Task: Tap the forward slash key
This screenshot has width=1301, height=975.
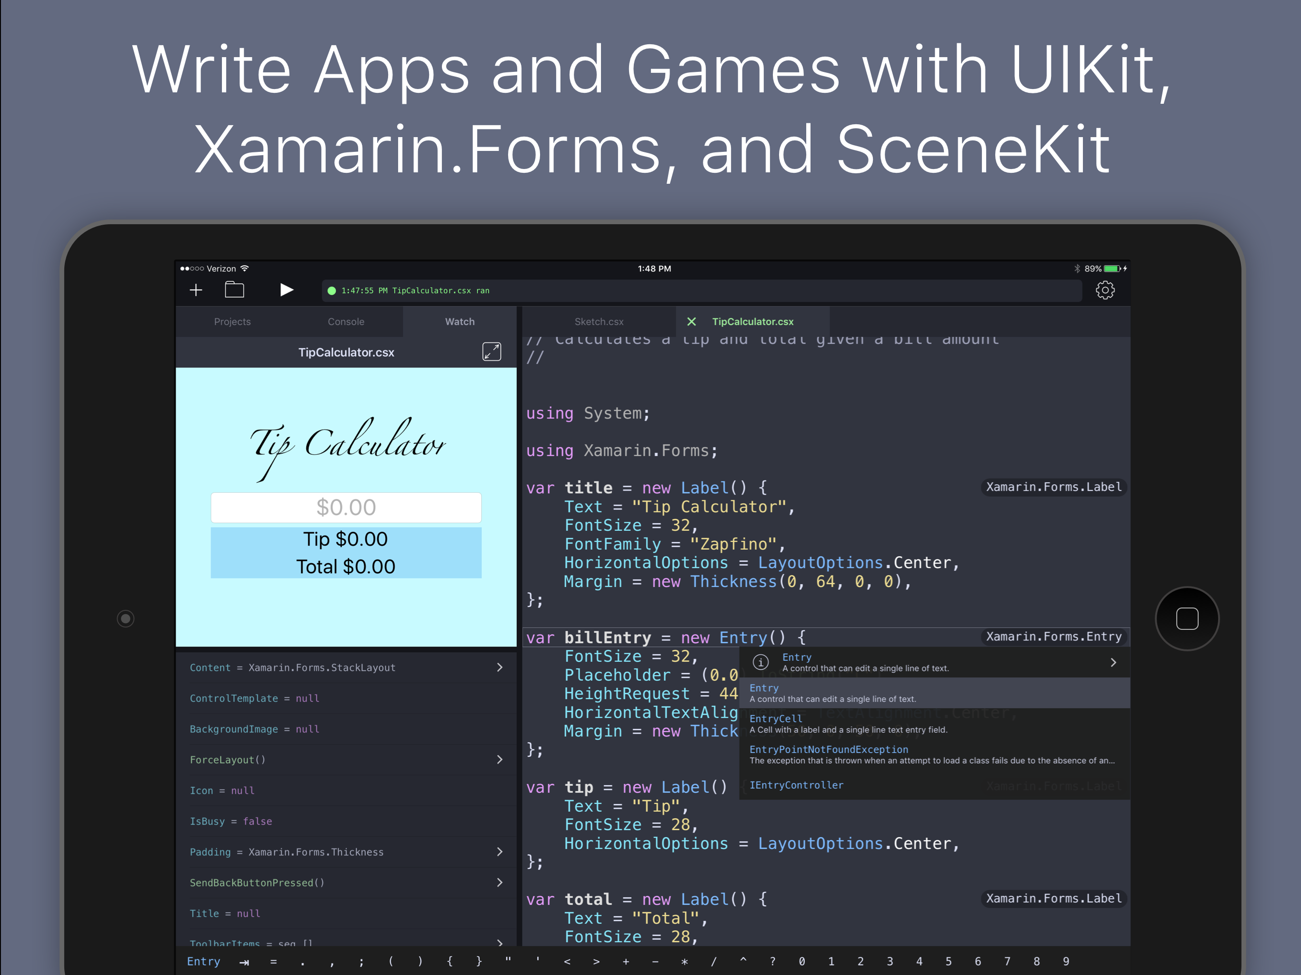Action: coord(714,962)
